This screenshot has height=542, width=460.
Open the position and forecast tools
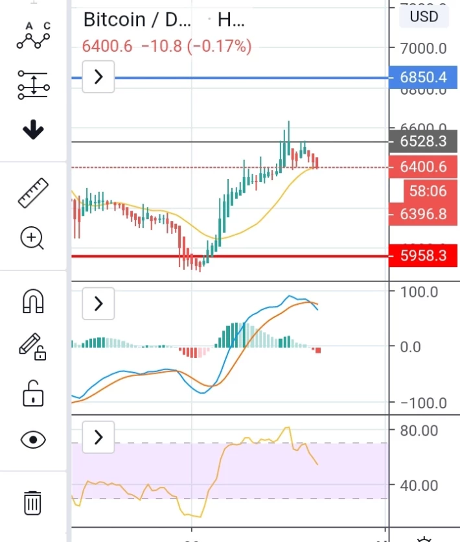[x=33, y=85]
